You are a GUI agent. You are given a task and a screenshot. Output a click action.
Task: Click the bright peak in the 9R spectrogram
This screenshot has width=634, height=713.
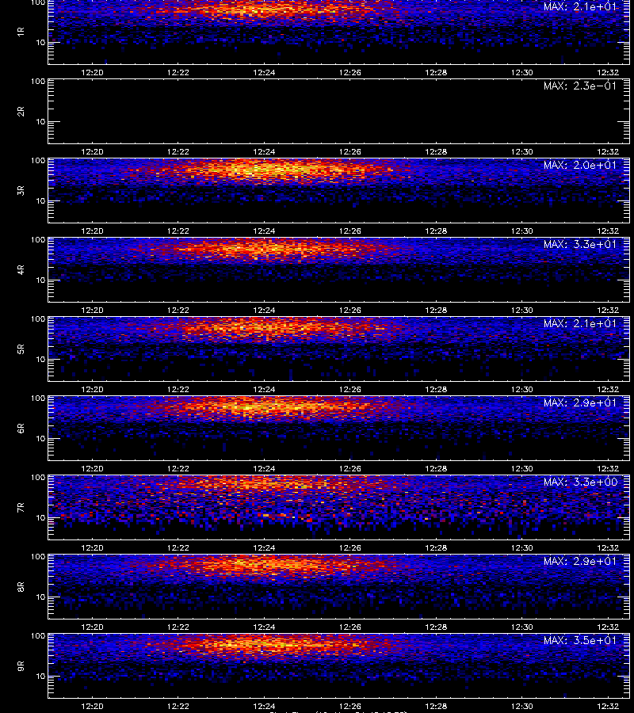click(269, 645)
